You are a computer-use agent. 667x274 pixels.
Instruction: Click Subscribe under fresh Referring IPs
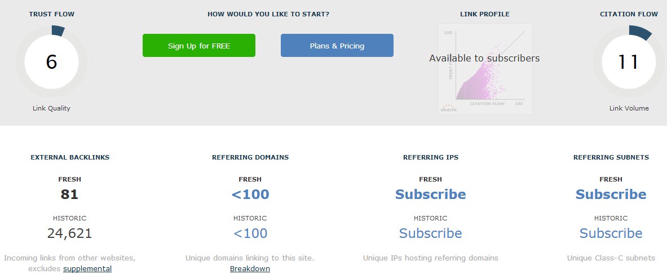point(431,195)
